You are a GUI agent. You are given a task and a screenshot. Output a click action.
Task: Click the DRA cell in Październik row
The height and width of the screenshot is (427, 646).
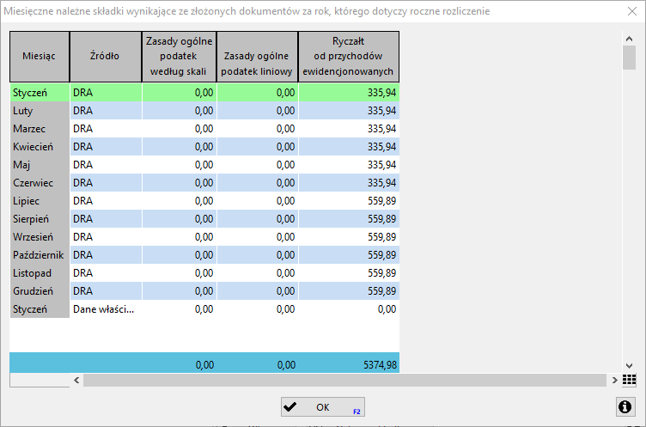(x=106, y=255)
